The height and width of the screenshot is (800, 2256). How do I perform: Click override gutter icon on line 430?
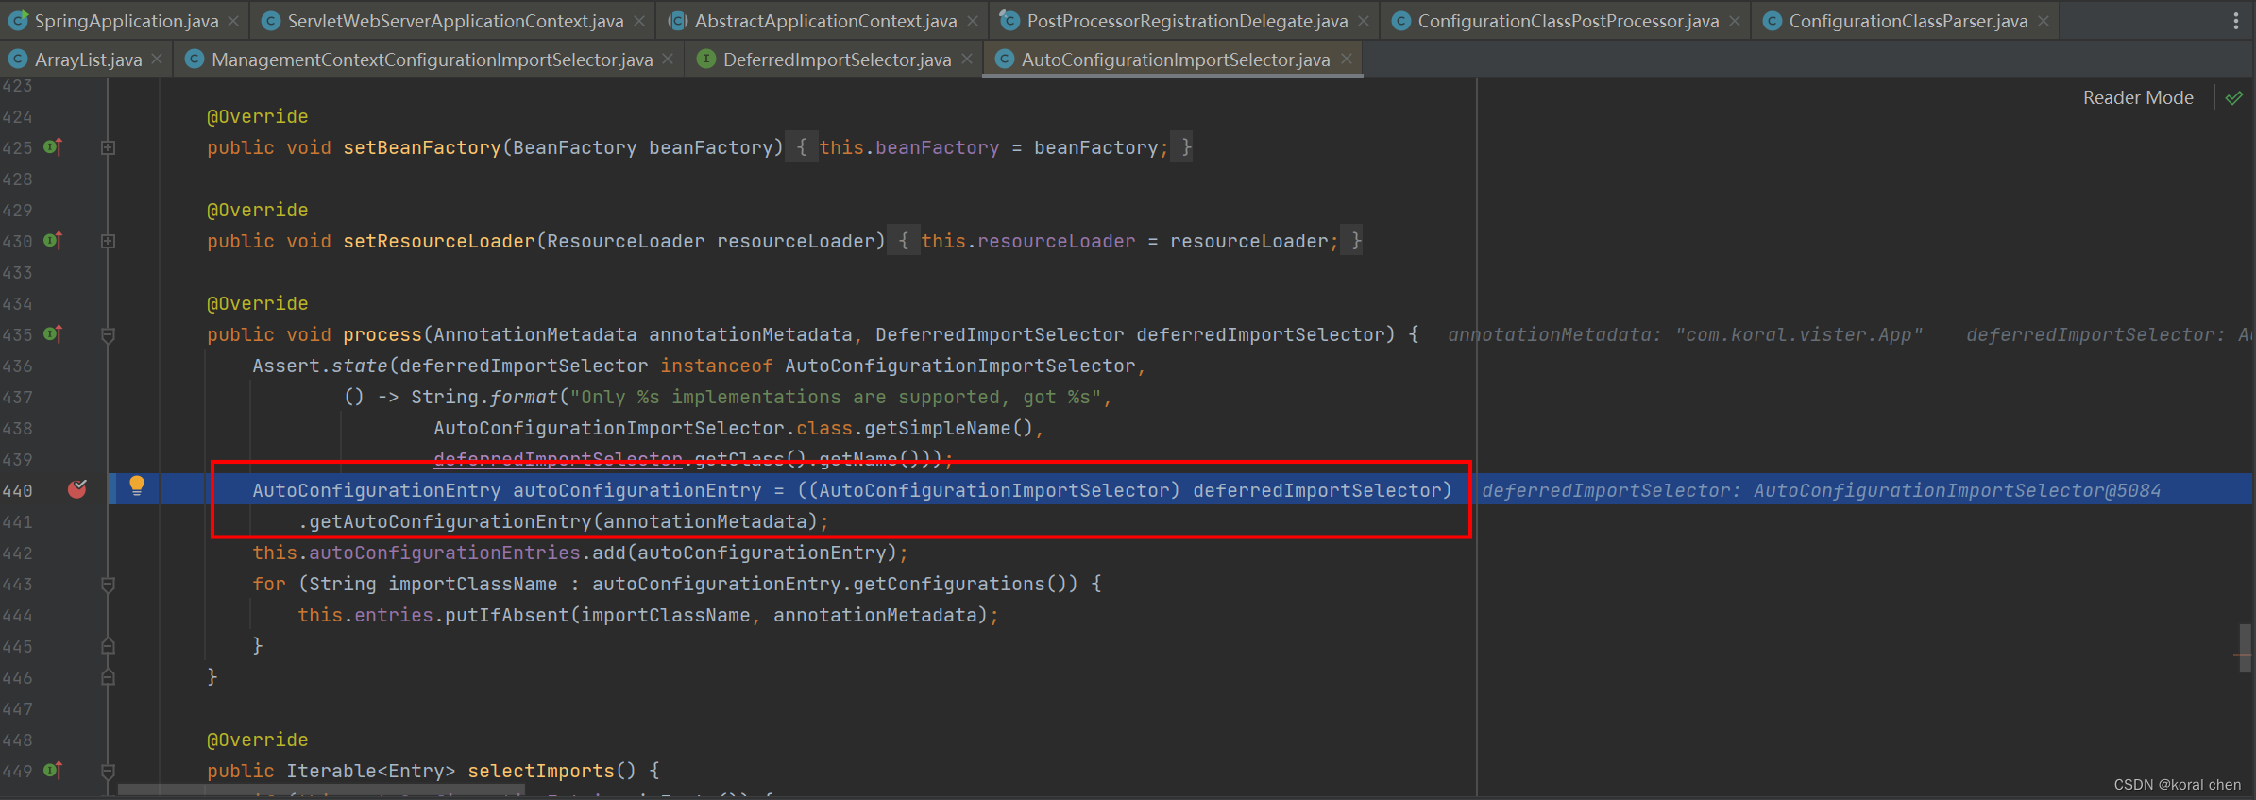(53, 241)
